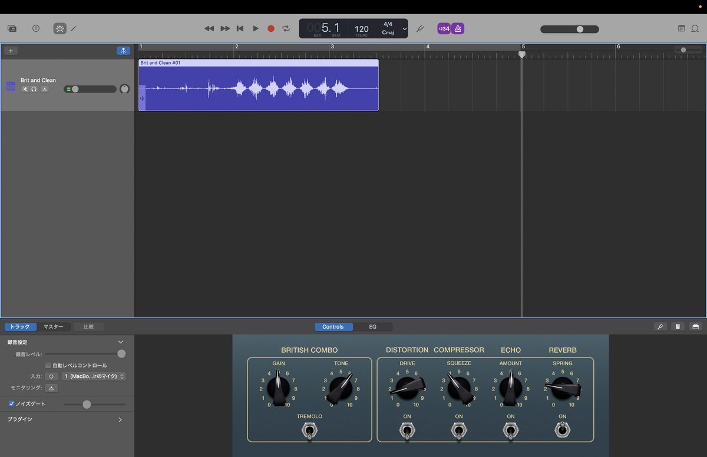
Task: Open the tuner icon in Smart Controls header
Action: point(660,327)
